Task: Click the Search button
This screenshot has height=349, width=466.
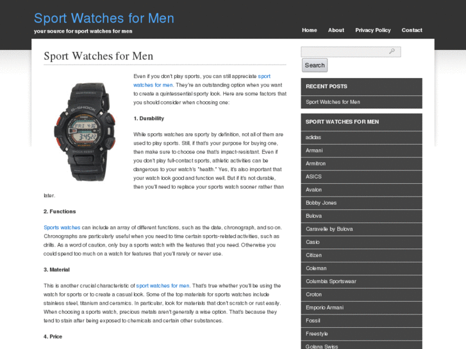Action: (315, 65)
